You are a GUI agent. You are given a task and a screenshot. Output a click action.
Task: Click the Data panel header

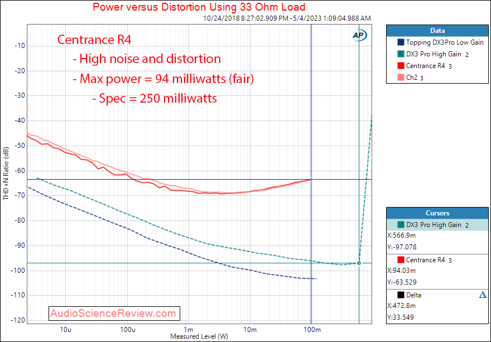coord(437,31)
